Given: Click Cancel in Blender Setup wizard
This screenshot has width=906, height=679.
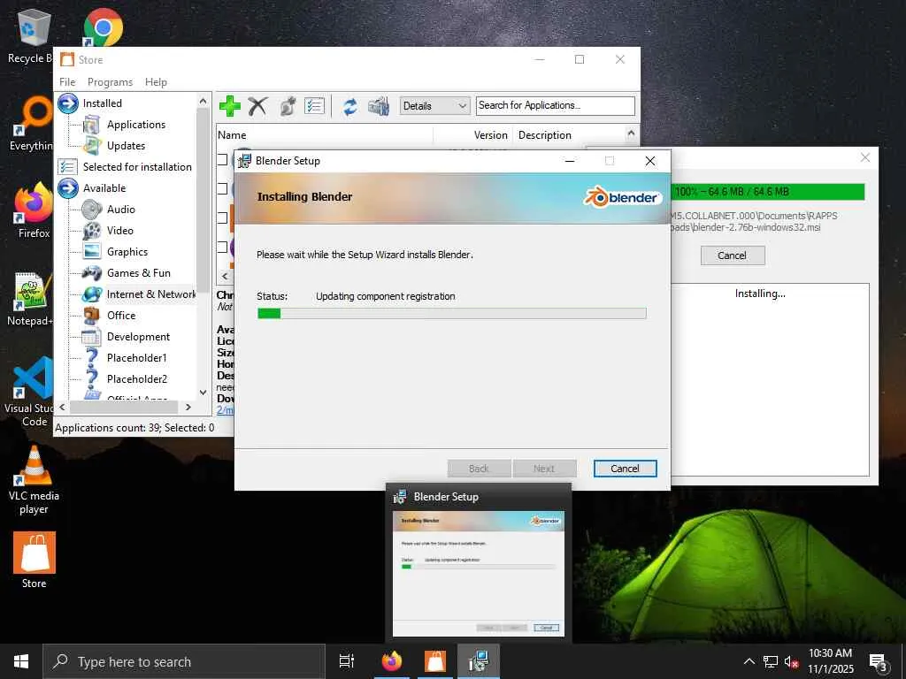Looking at the screenshot, I should click(625, 469).
